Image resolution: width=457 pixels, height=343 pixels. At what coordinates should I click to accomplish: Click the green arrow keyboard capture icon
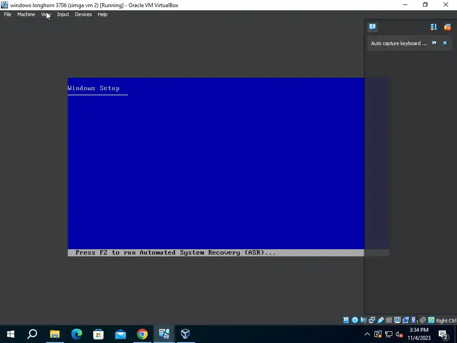tap(432, 320)
